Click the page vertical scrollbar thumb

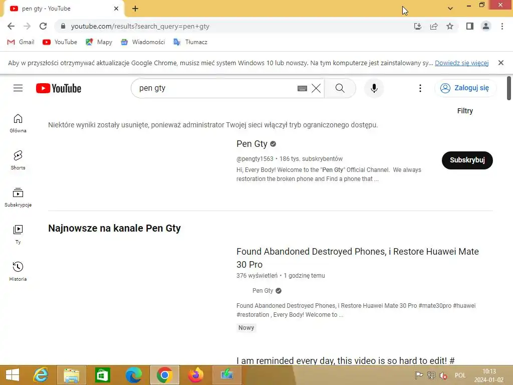(509, 88)
